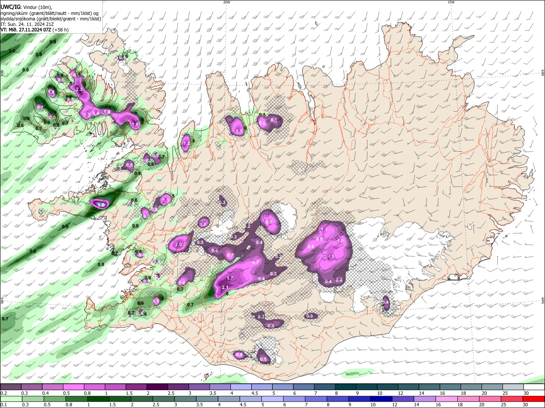The width and height of the screenshot is (545, 408).
Task: Click upper legend swatch labeled 3.5
Action: 219,387
